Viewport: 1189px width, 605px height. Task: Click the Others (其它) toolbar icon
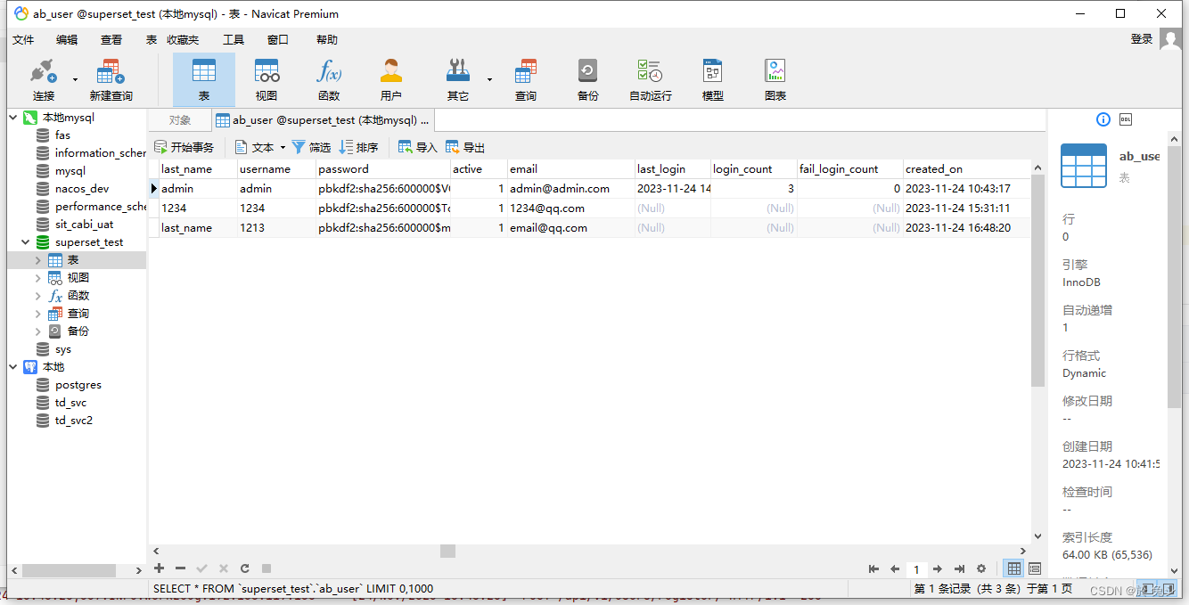[458, 80]
